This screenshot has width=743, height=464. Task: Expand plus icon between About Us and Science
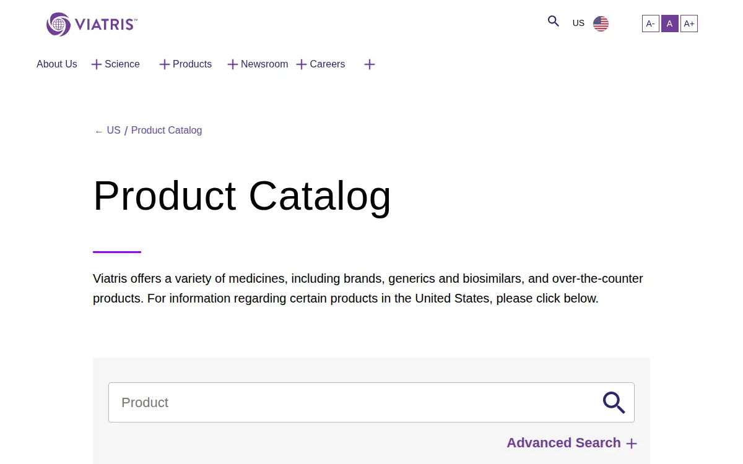pos(97,64)
